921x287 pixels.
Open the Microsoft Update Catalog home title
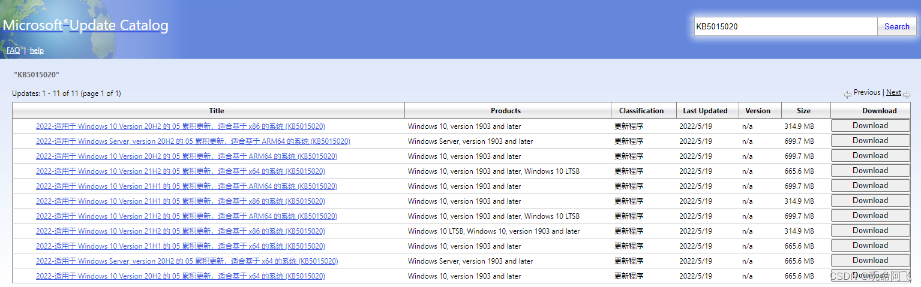[85, 25]
